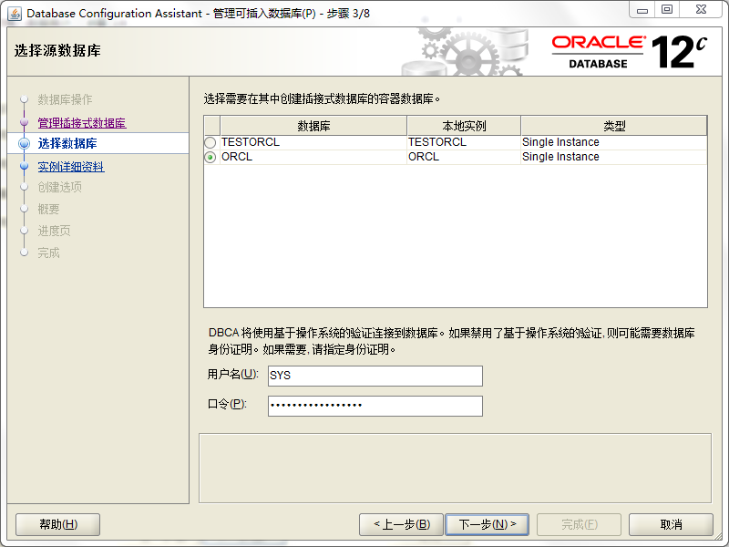Click the ORCL local instance cell
Image resolution: width=729 pixels, height=547 pixels.
(x=464, y=157)
